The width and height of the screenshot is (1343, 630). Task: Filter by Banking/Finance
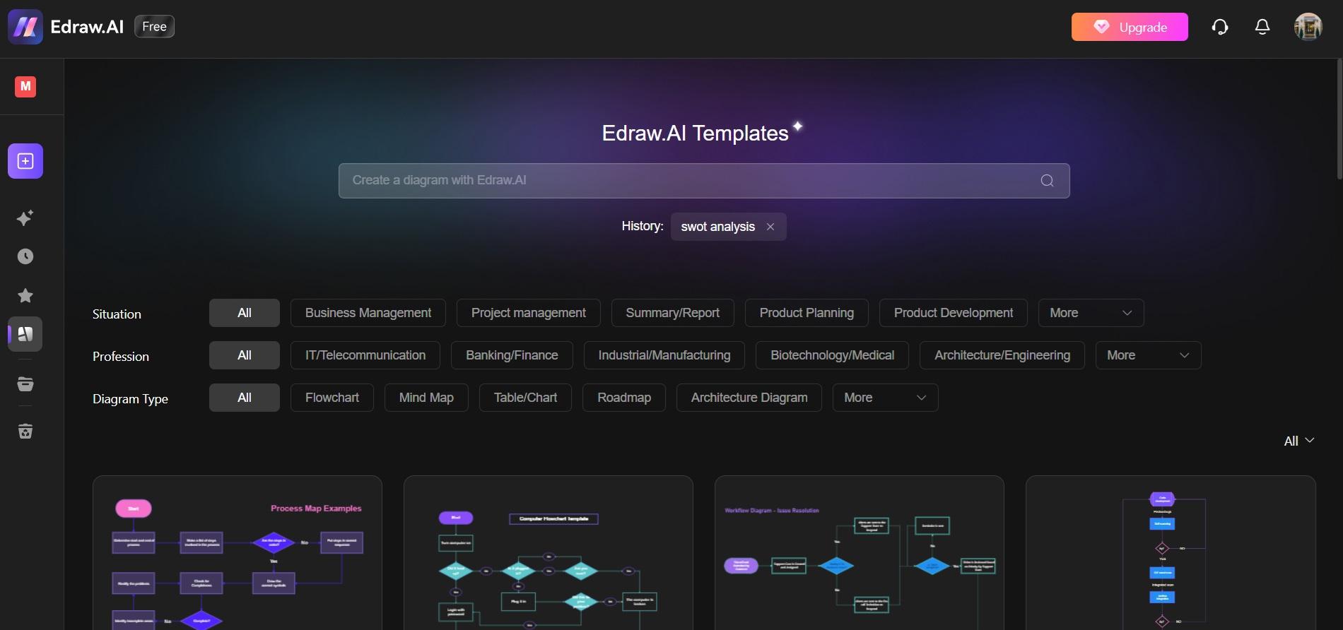tap(512, 355)
